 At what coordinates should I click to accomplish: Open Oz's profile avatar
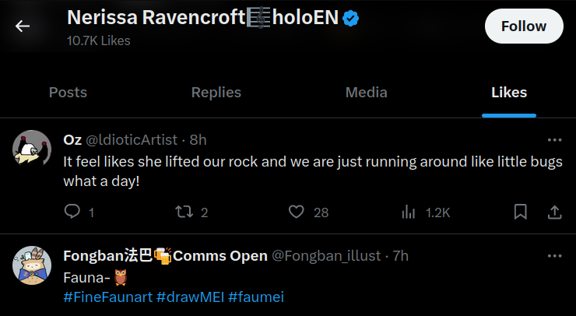tap(32, 148)
